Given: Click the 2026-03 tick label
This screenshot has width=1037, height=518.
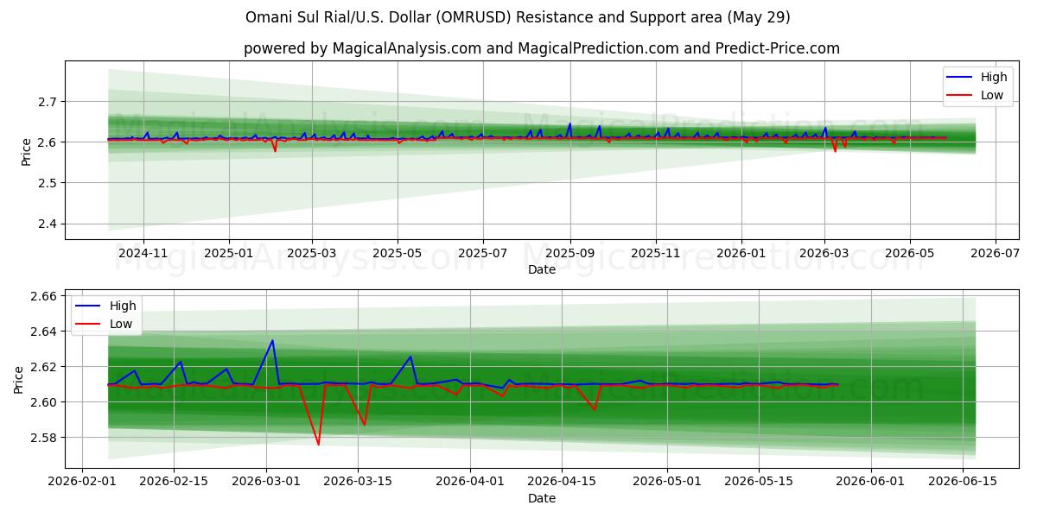Looking at the screenshot, I should (824, 253).
